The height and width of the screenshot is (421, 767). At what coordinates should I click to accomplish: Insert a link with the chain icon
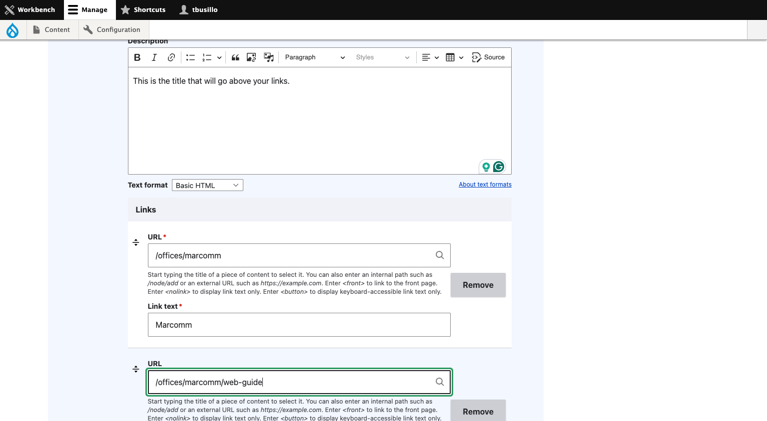click(171, 57)
